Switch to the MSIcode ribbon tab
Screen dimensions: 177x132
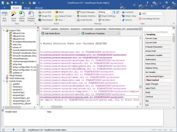[x=39, y=8]
